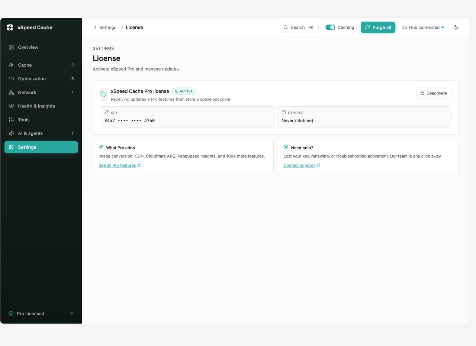Click the refresh icon in Purge all
476x346 pixels.
point(368,28)
